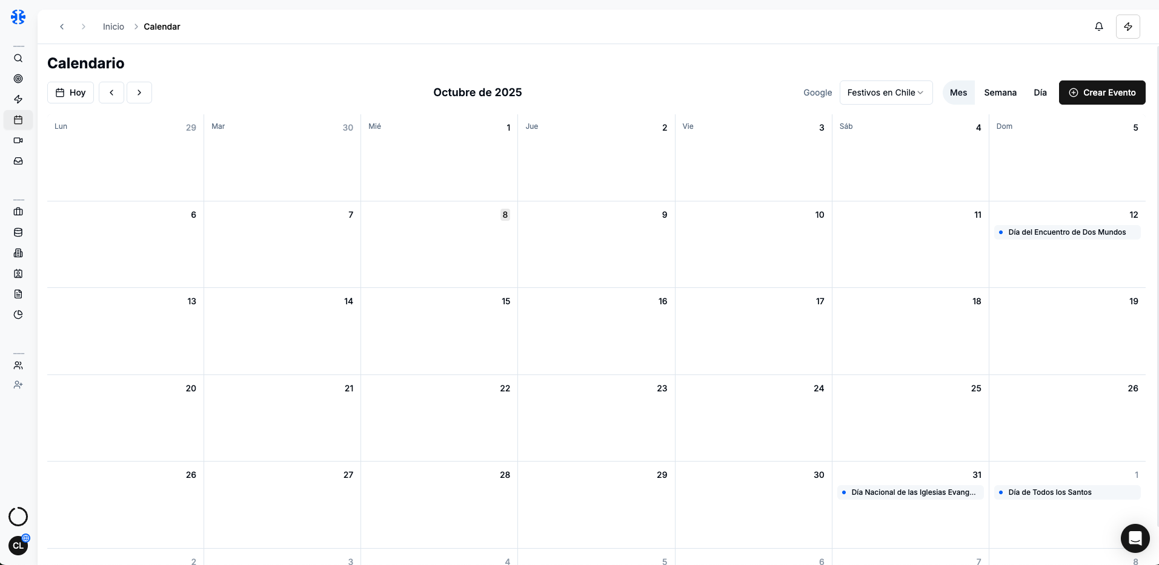Click the briefcase icon in the sidebar

(18, 212)
